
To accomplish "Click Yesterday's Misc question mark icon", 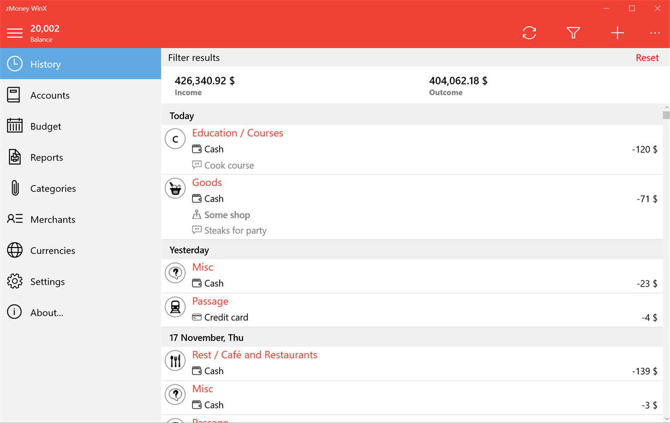I will [x=175, y=273].
